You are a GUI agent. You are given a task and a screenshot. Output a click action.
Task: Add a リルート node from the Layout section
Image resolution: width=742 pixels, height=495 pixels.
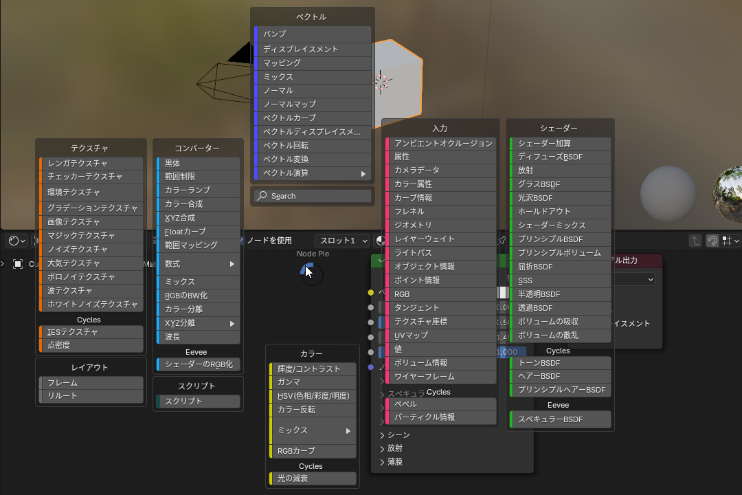(x=90, y=395)
